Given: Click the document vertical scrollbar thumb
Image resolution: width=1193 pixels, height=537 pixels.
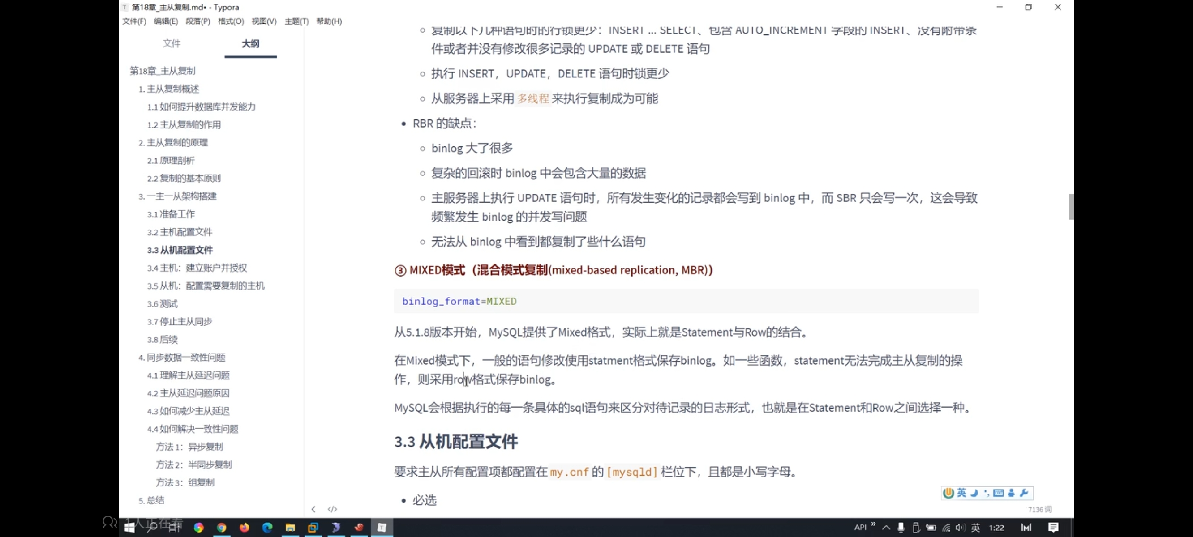Looking at the screenshot, I should [1071, 207].
